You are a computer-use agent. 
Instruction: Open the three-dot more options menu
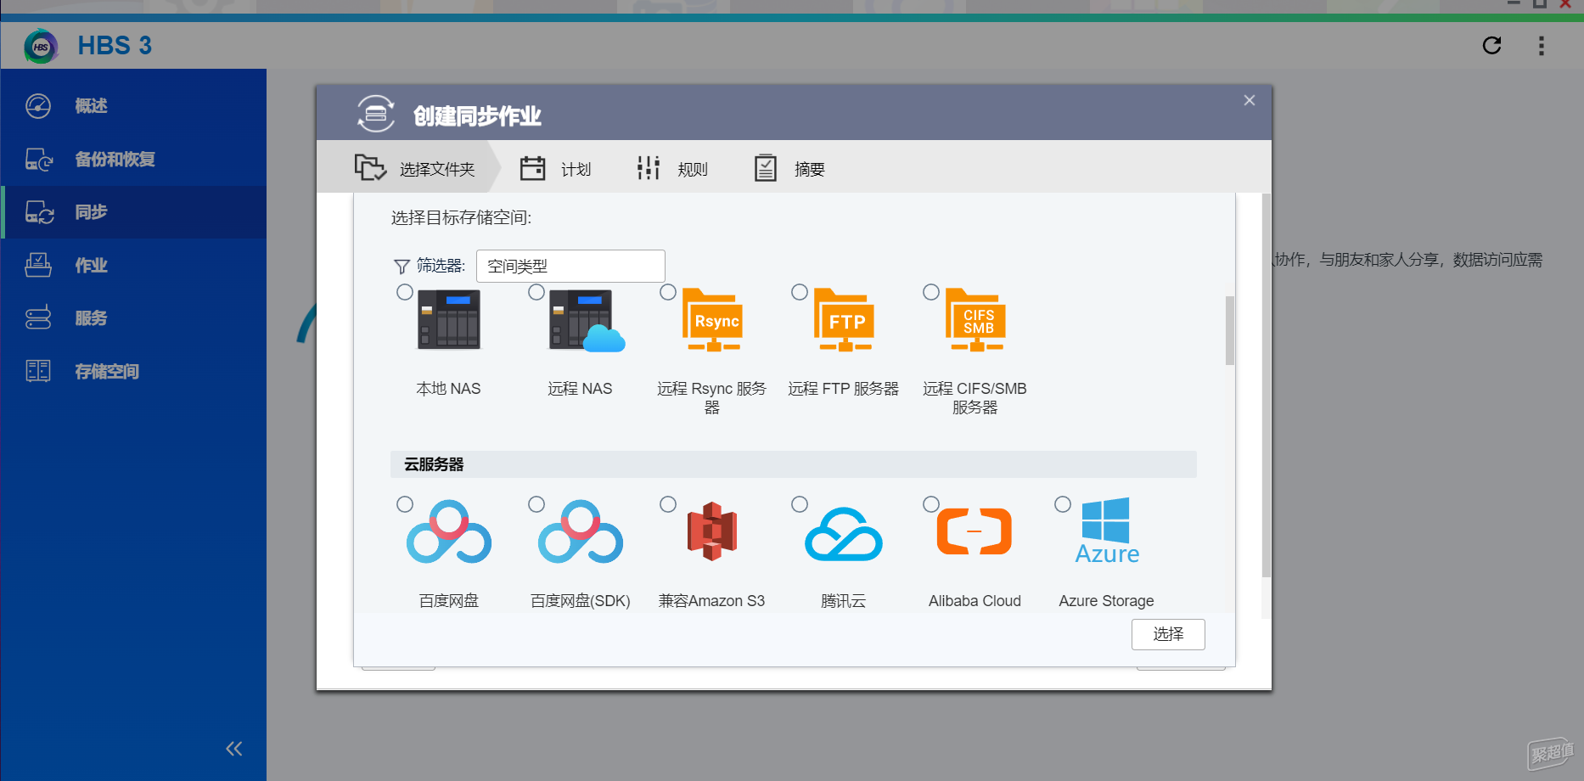point(1542,45)
